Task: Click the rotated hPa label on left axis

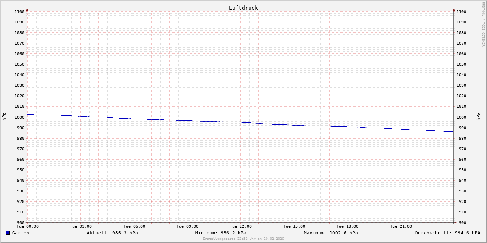Action: click(4, 117)
